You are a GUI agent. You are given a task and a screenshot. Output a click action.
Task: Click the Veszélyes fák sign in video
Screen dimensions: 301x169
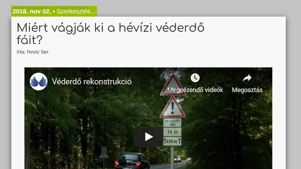[172, 123]
